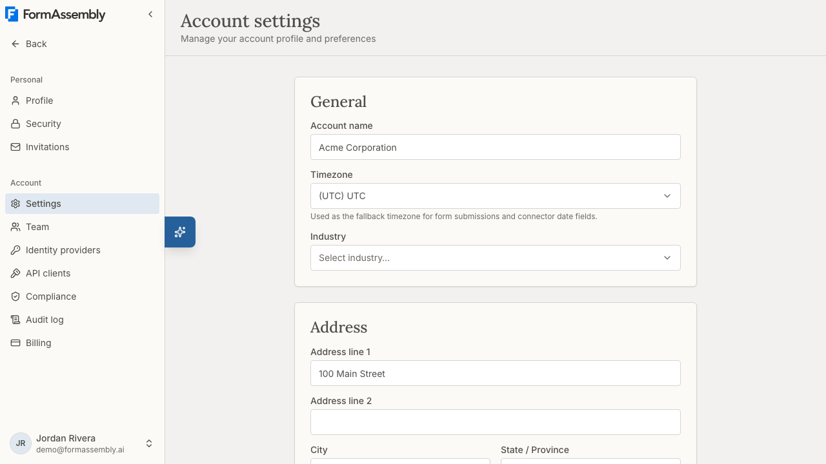Screen dimensions: 826x464
Task: Click the Account settings page heading
Action: tap(250, 21)
